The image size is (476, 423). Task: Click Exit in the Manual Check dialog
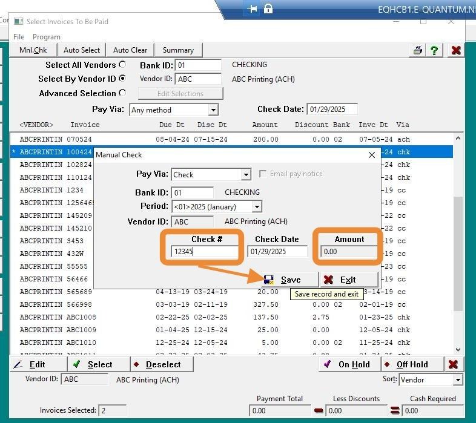tap(349, 280)
